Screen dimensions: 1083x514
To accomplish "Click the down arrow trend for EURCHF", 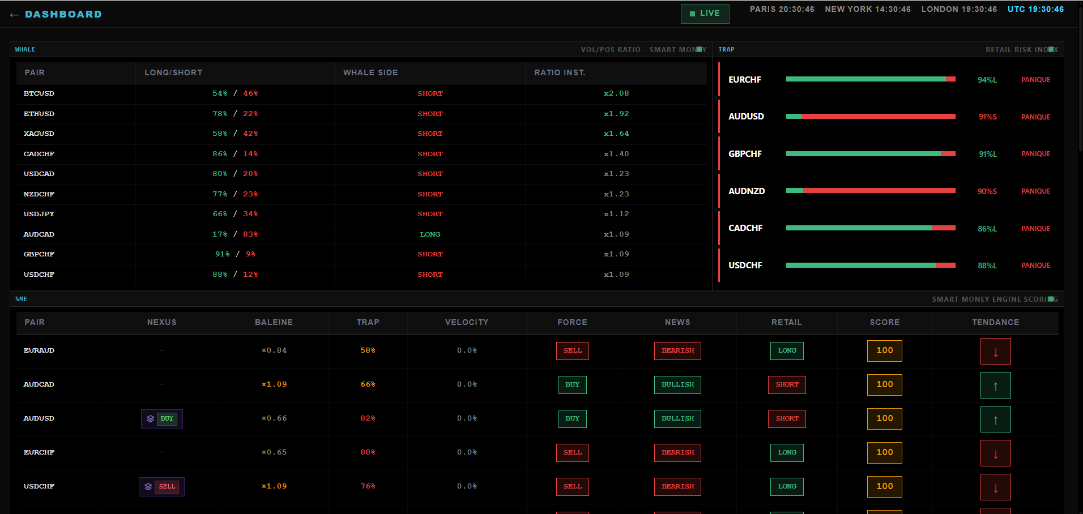I will click(x=995, y=453).
